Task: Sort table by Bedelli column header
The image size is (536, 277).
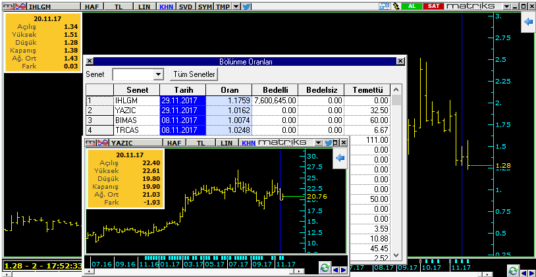Action: tap(275, 90)
